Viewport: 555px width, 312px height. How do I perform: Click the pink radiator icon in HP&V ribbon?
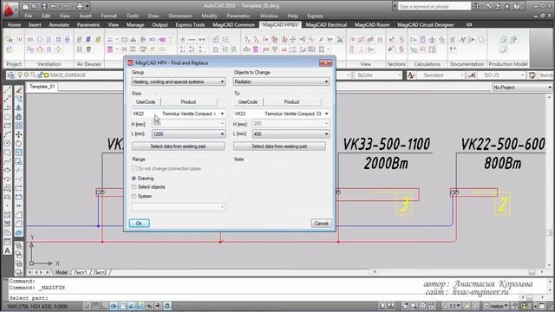162,40
